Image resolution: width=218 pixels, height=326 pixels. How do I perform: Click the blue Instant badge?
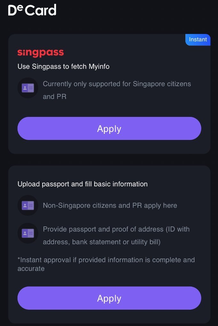[x=198, y=39]
